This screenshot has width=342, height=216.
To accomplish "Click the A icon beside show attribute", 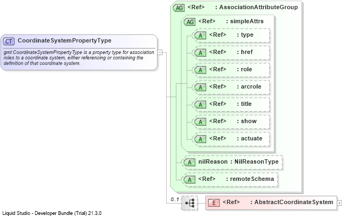I will (x=200, y=122).
